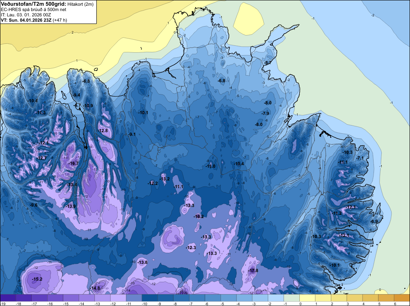Click the -5.7 temperature label
This screenshot has height=306, width=410.
(x=268, y=63)
